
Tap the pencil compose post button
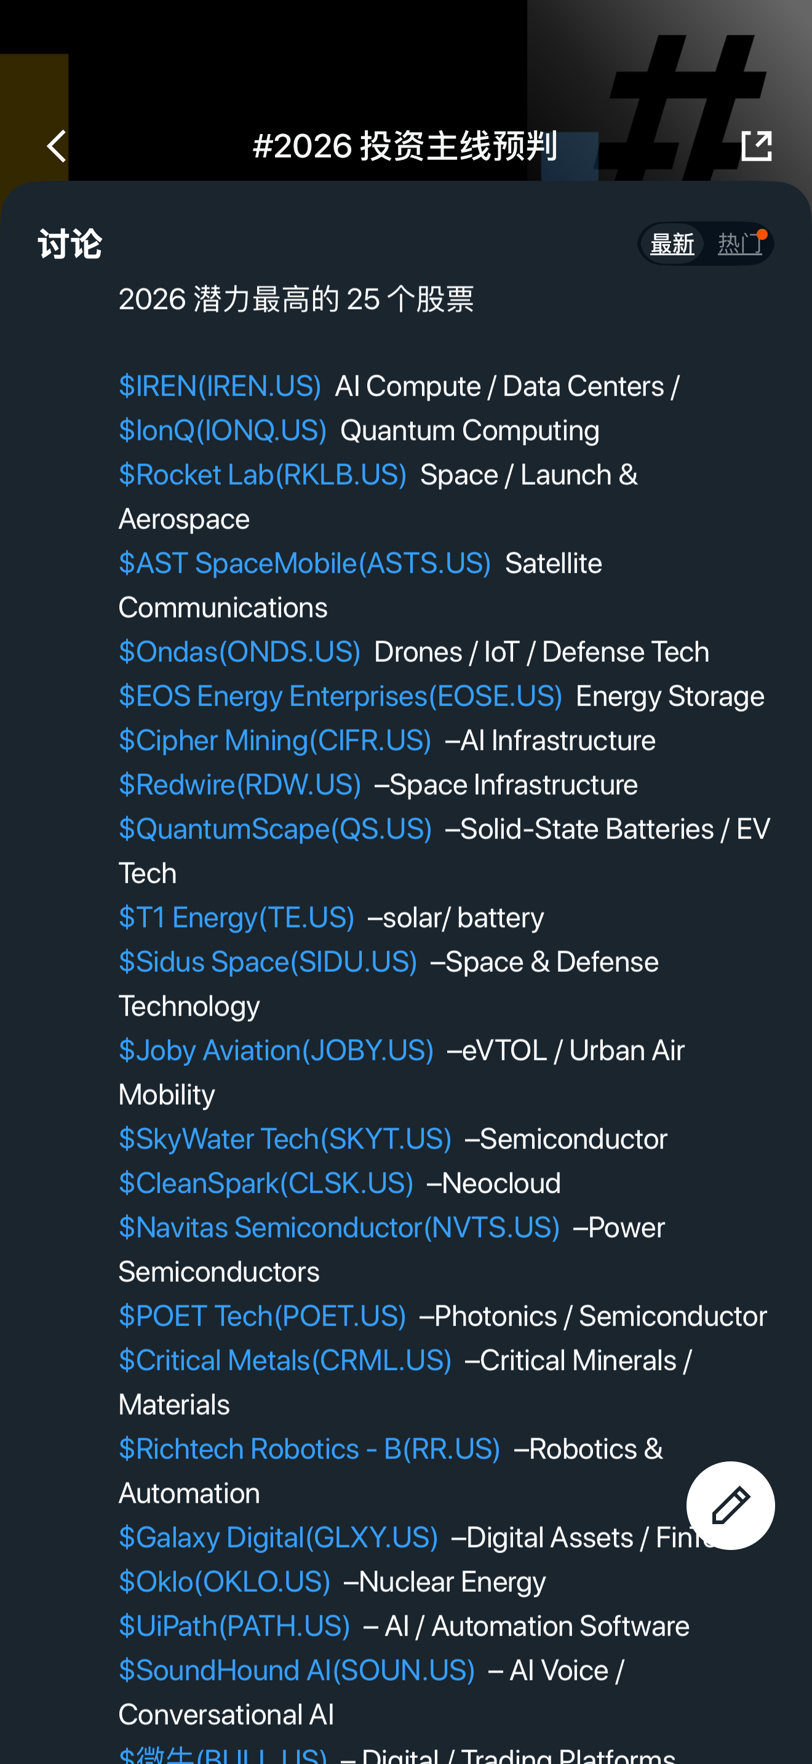click(731, 1505)
